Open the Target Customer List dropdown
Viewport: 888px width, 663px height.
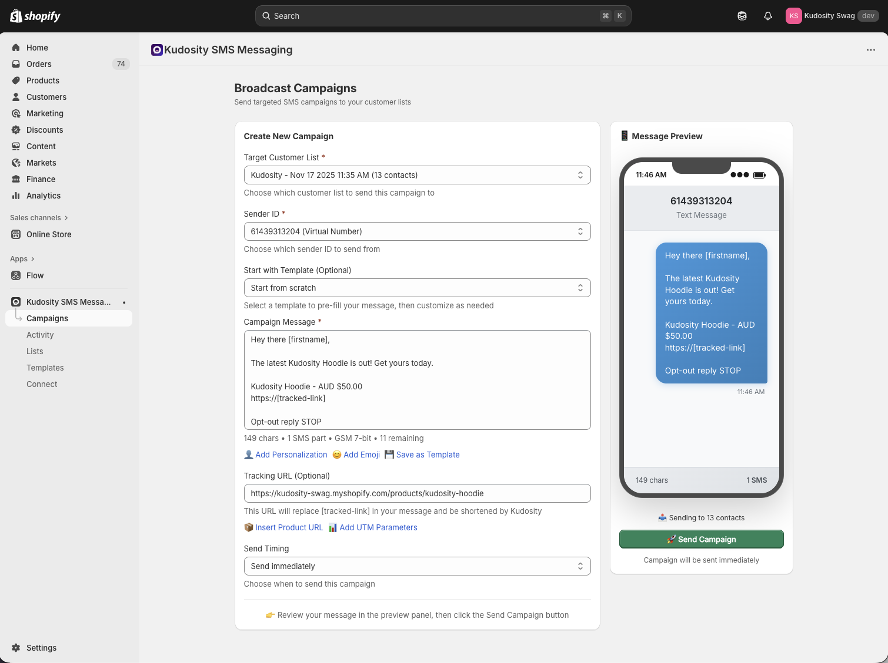[417, 175]
